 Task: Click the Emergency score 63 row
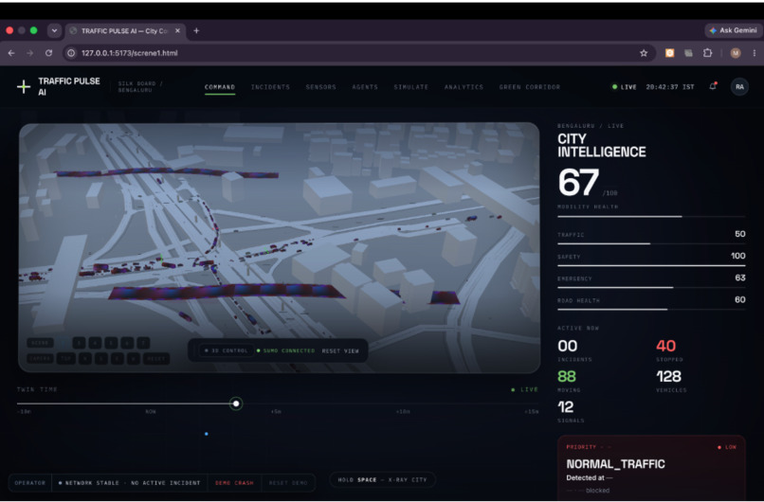[651, 280]
